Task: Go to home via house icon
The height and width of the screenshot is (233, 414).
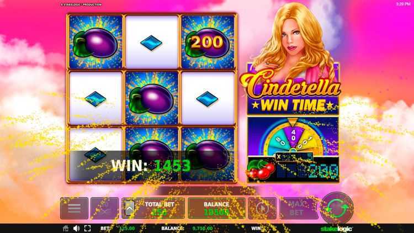Action: click(66, 229)
